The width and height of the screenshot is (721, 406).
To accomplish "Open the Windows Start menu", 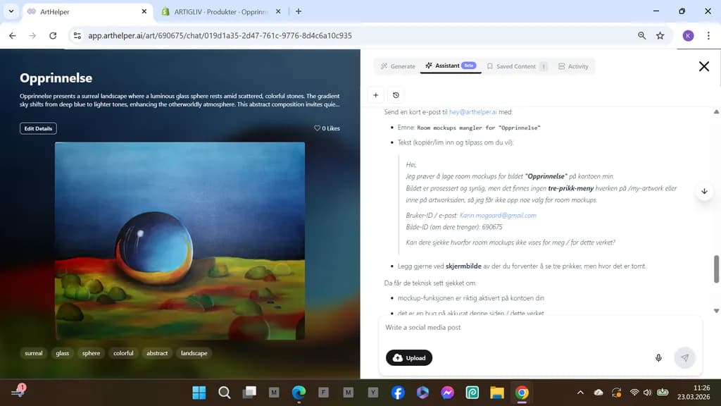I will [199, 393].
